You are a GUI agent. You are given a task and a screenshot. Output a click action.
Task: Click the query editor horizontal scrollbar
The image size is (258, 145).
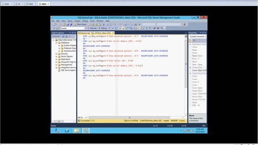pos(129,118)
